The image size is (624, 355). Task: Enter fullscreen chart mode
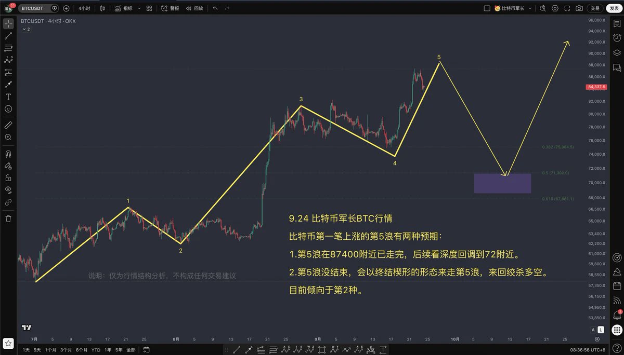click(567, 8)
